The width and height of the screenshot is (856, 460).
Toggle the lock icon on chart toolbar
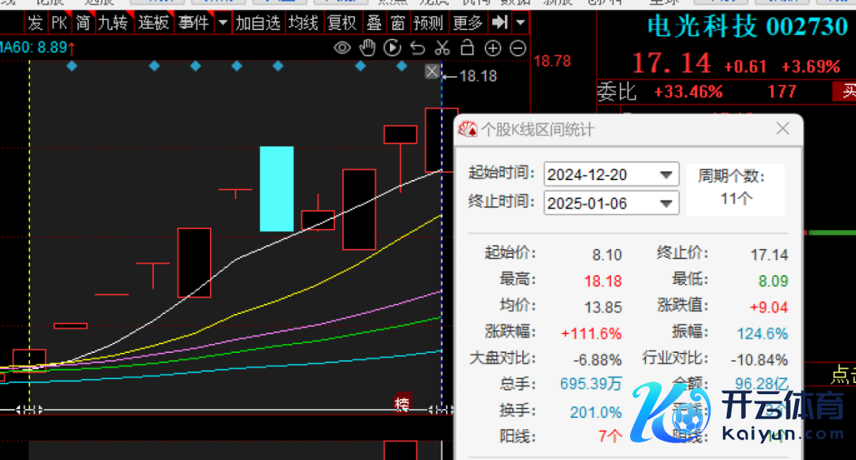point(468,48)
